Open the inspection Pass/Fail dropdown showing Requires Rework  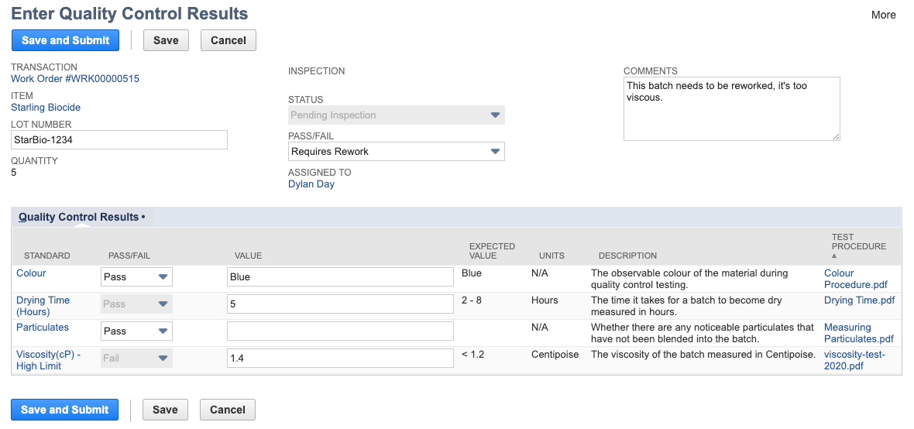397,152
